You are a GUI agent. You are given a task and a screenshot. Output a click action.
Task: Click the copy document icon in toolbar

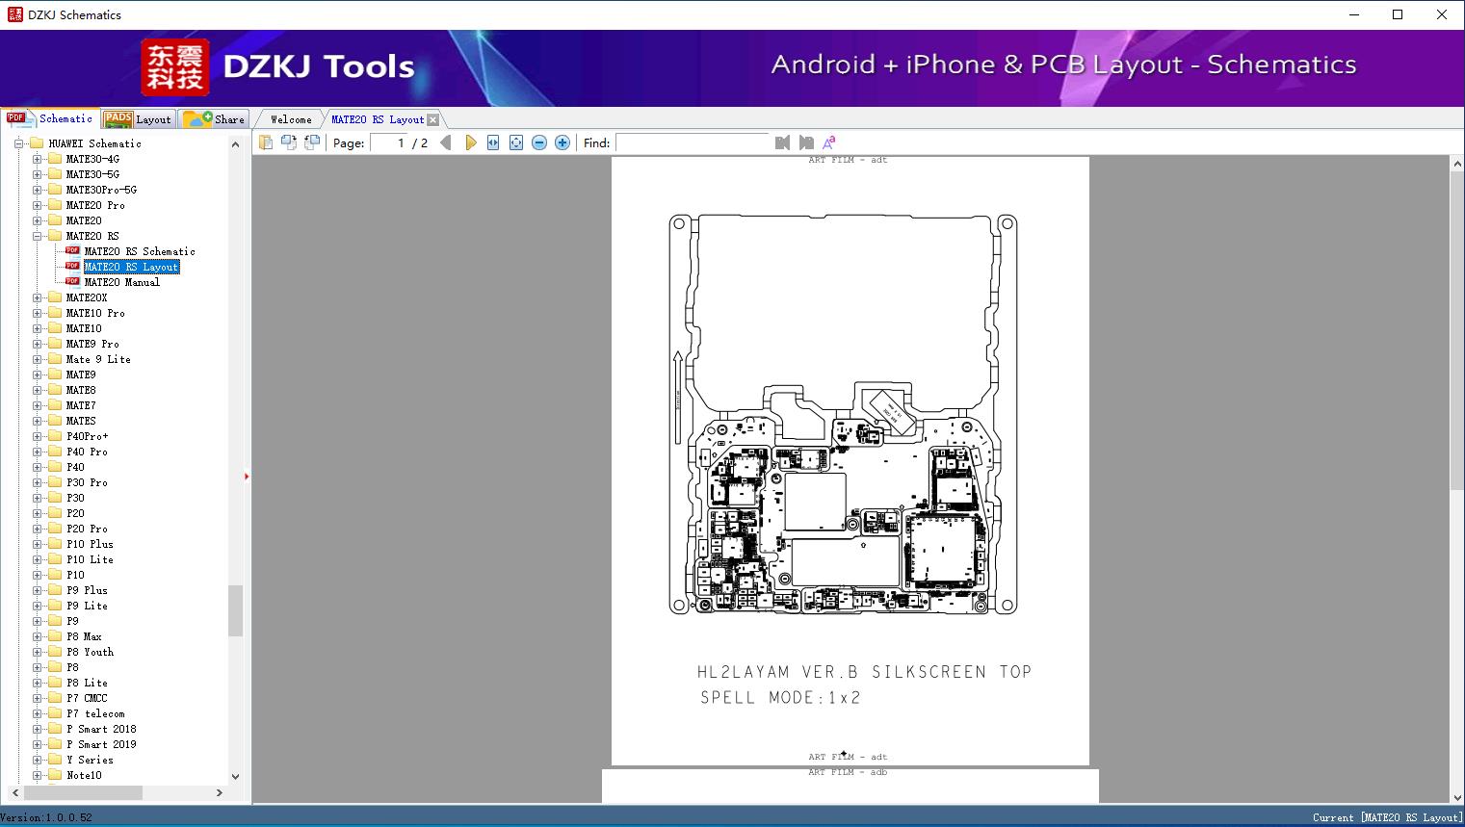point(266,142)
